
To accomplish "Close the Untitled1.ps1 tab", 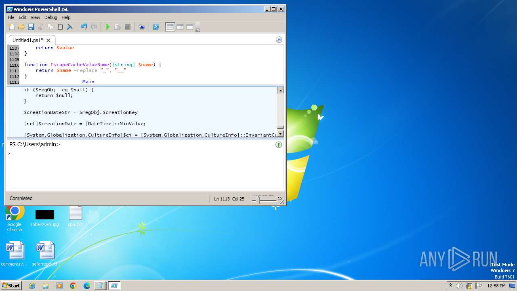I will pos(48,40).
